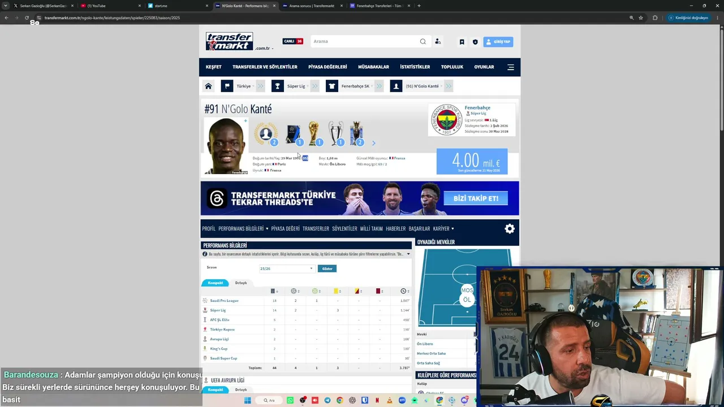
Task: Click the jersey icon beside Fenerbahçe SK breadcrumb
Action: coord(332,86)
